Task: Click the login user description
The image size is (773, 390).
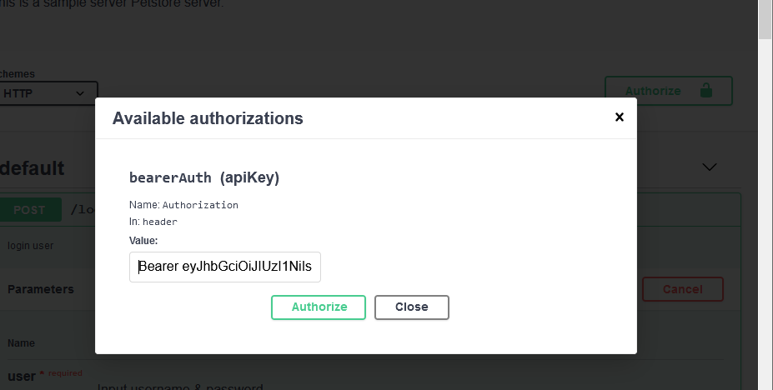Action: pyautogui.click(x=31, y=246)
